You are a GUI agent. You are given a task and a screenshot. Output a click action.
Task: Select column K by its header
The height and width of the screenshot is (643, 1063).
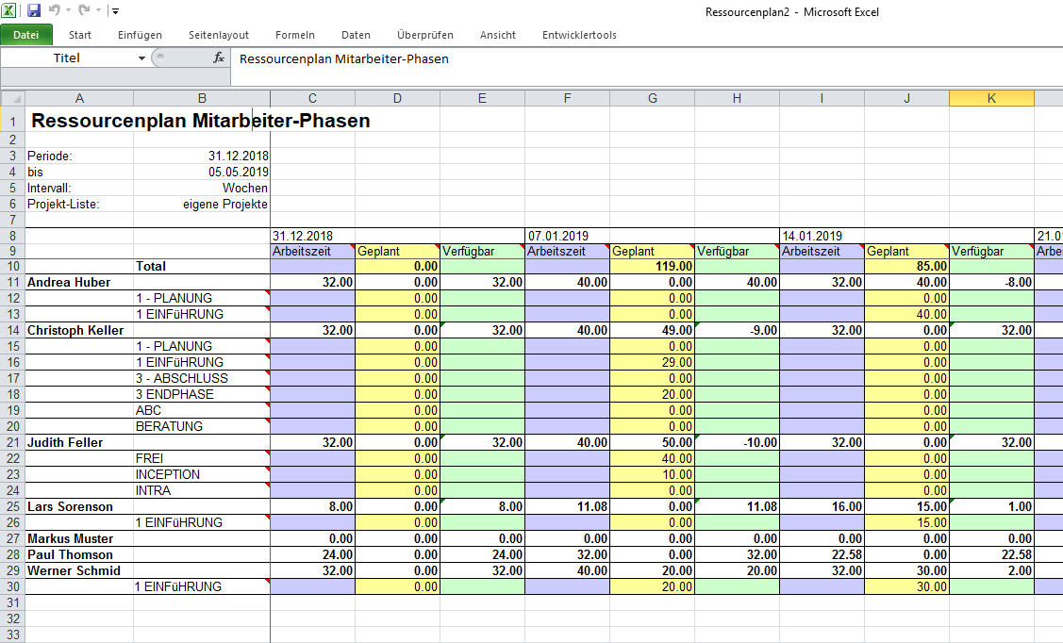click(x=991, y=96)
